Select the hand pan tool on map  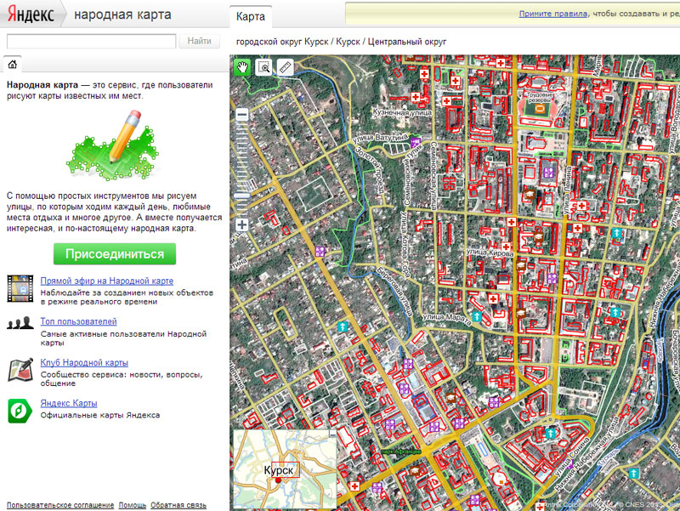tap(243, 67)
